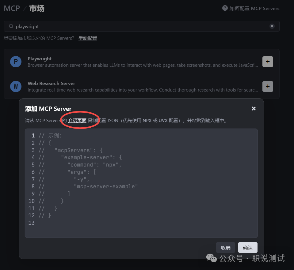This screenshot has width=294, height=270.
Task: Click the Web Research Server circular icon
Action: point(16,86)
